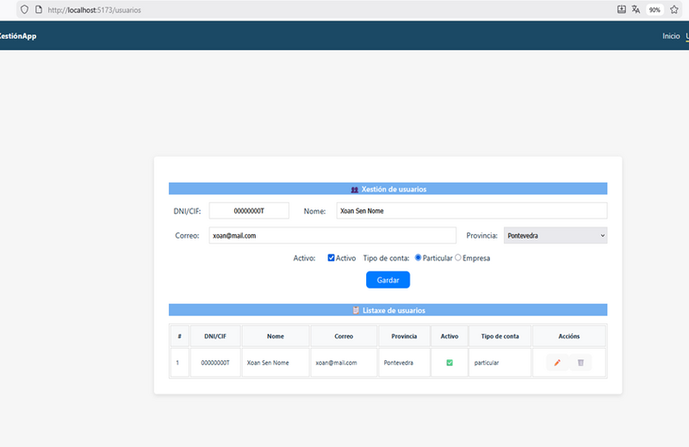The width and height of the screenshot is (689, 447).
Task: Click the Correo column header
Action: [x=344, y=336]
